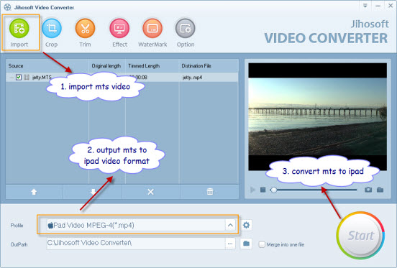This screenshot has width=397, height=268.
Task: Click the WaterMark tool icon
Action: tap(152, 28)
